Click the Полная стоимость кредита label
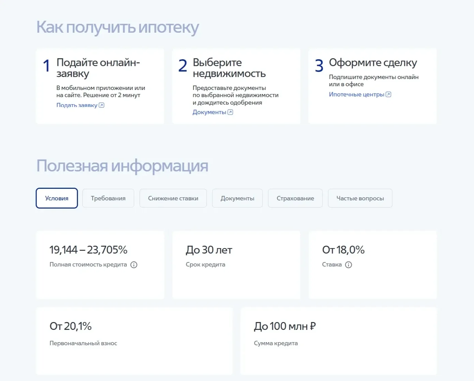474x381 pixels. pyautogui.click(x=88, y=264)
